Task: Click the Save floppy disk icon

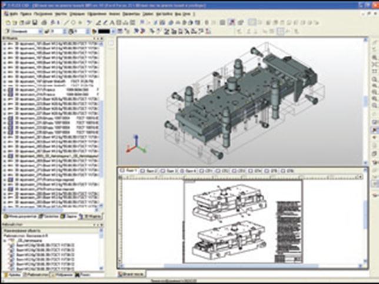Action: (35, 23)
